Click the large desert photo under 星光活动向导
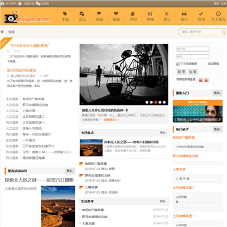The width and height of the screenshot is (227, 227). [x=58, y=206]
